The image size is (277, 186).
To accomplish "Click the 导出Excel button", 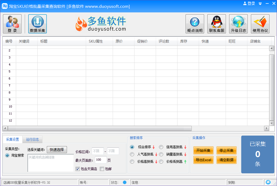I will click(203, 160).
